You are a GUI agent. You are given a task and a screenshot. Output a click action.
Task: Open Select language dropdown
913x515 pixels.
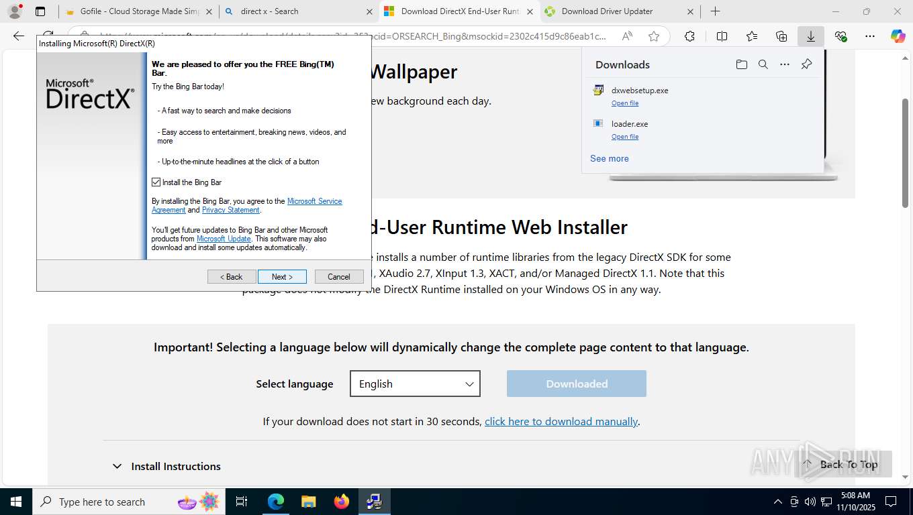click(x=415, y=384)
